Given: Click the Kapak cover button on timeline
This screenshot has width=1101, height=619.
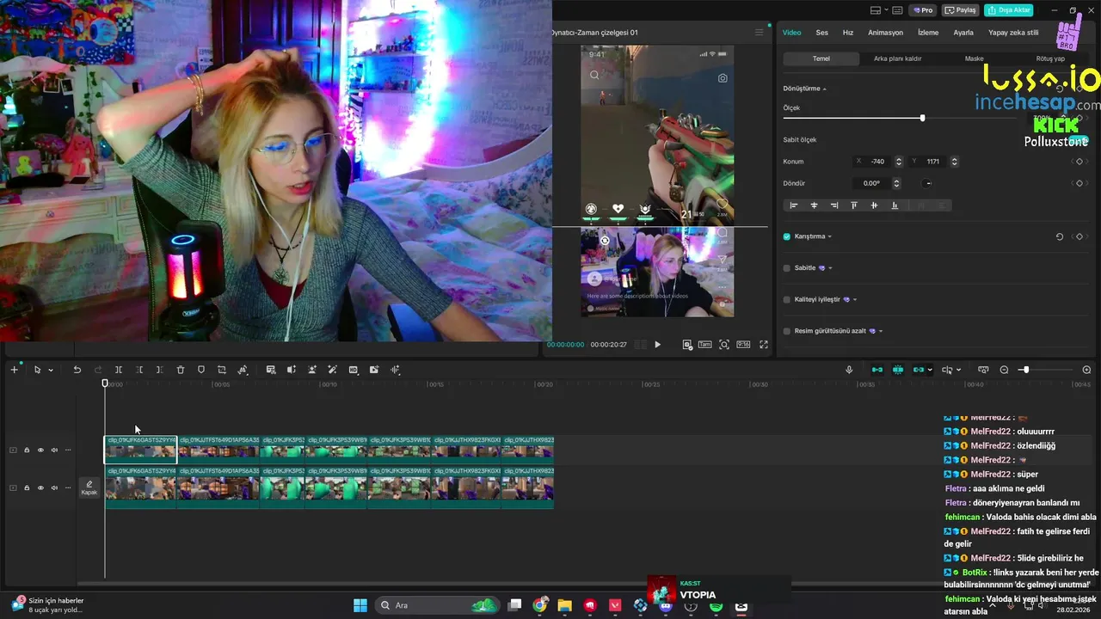Looking at the screenshot, I should [x=89, y=487].
